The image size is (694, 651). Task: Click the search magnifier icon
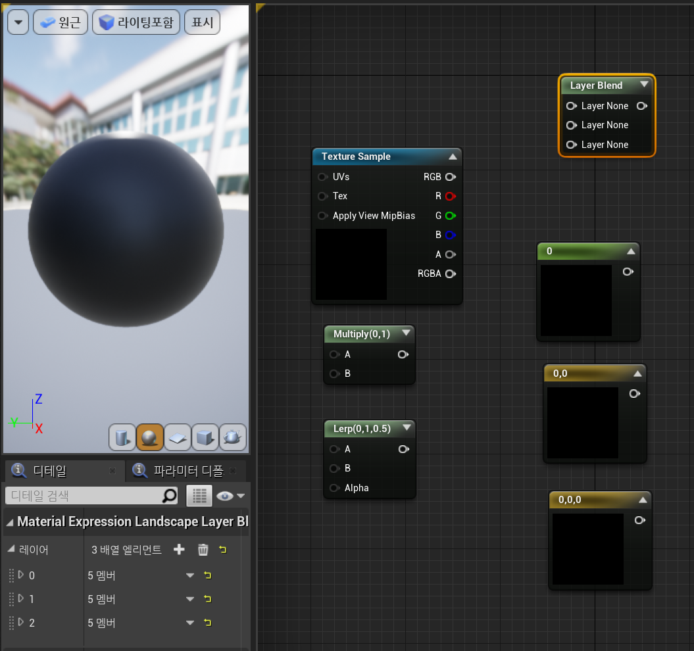[x=170, y=496]
